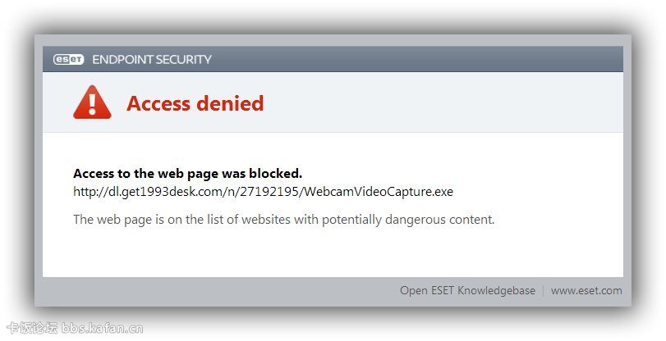Click the exclamation mark inside the triangle
The width and height of the screenshot is (666, 341).
click(x=92, y=104)
